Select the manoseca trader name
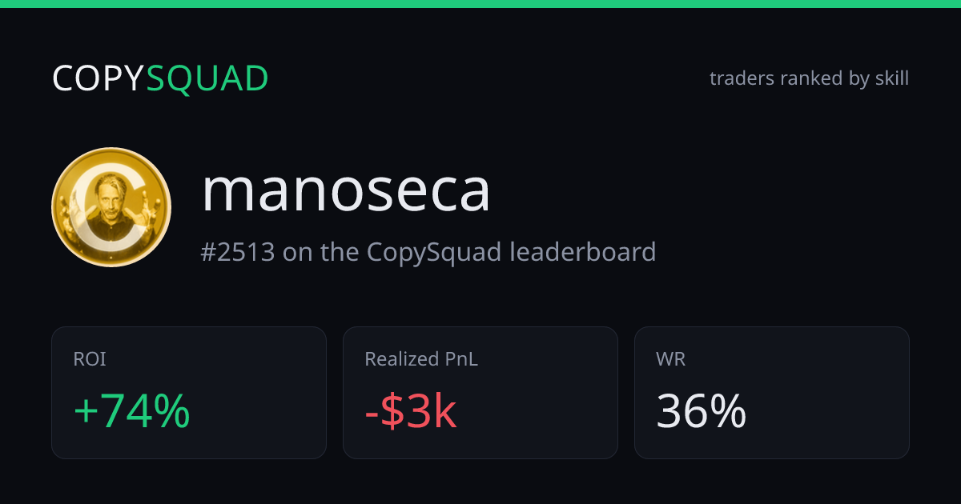The width and height of the screenshot is (961, 504). [346, 190]
